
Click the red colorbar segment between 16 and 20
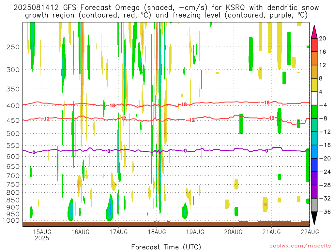(314, 45)
